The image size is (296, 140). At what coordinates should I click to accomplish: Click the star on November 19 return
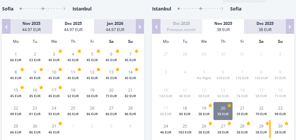point(210,105)
